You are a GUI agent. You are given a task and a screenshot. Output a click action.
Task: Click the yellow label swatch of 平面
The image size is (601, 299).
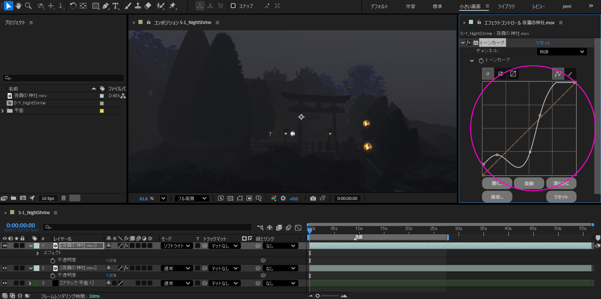(102, 111)
